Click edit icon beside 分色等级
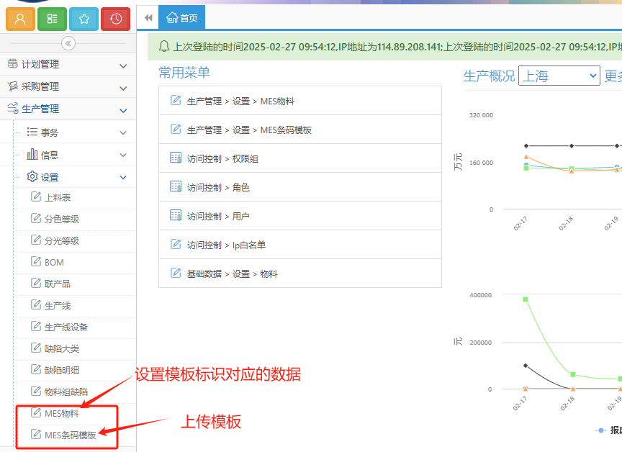The image size is (622, 452). (x=36, y=218)
